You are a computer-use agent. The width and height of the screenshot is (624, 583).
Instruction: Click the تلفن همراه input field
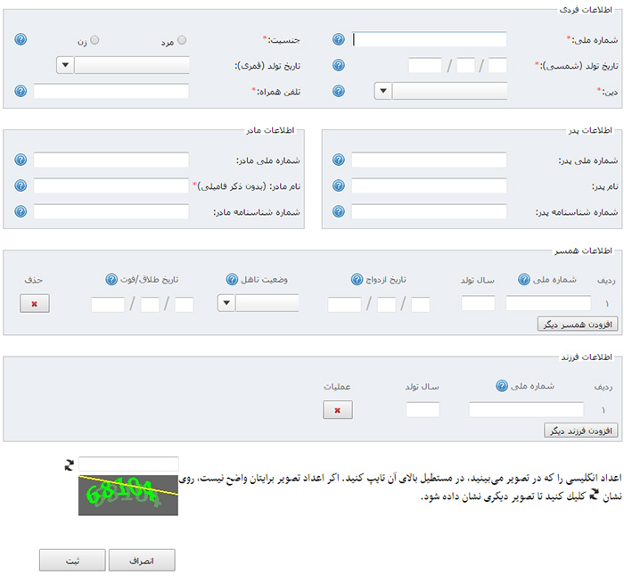click(111, 91)
